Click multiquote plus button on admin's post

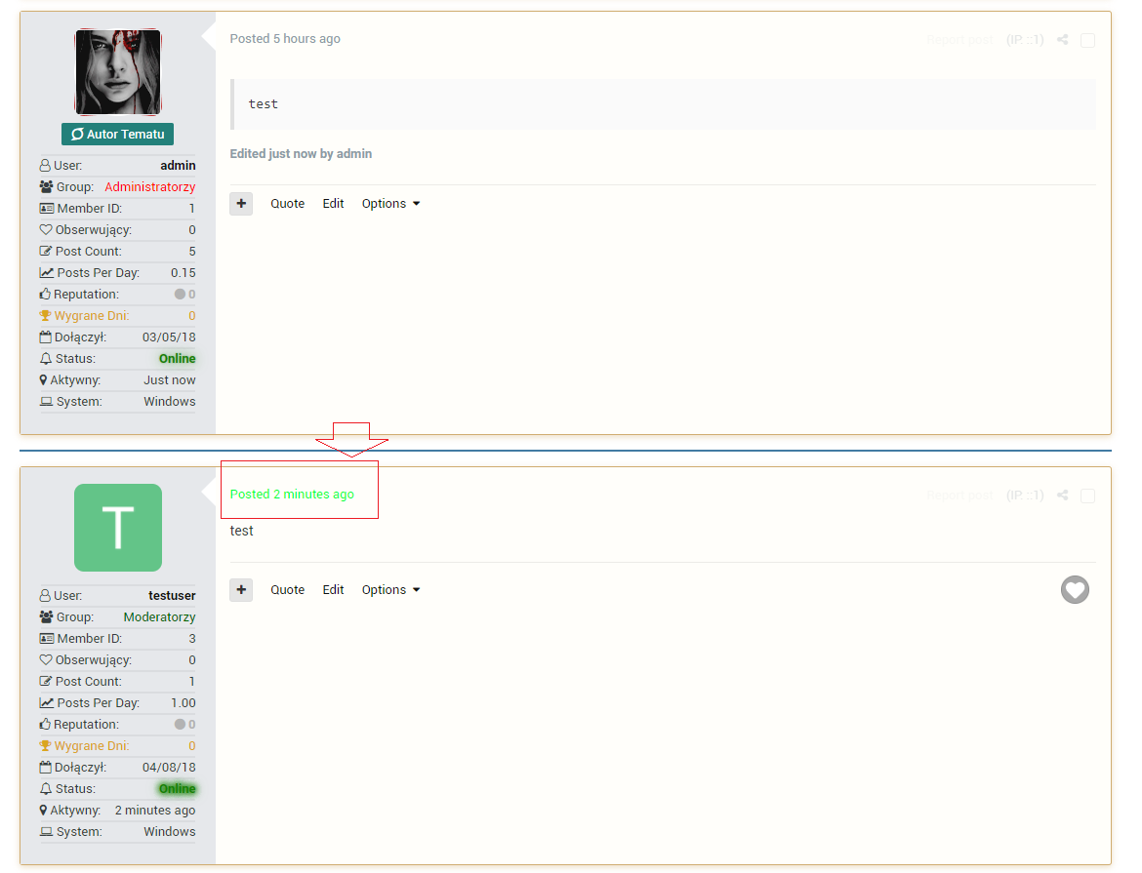[x=241, y=204]
